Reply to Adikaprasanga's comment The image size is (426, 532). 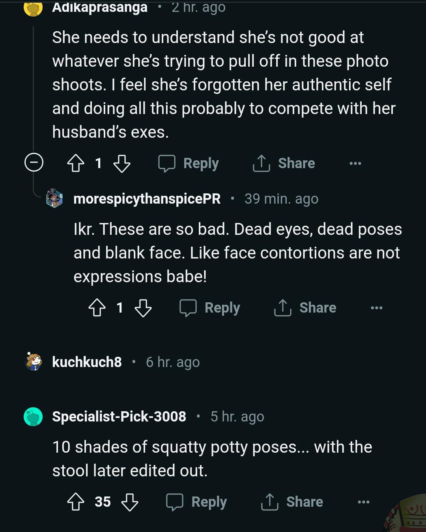coord(189,163)
